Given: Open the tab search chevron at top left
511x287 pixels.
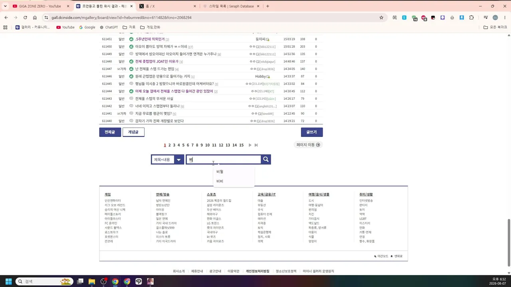Looking at the screenshot, I should (5, 6).
